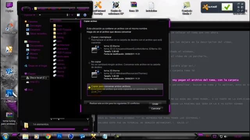The height and width of the screenshot is (140, 250).
Task: Launch the media player taskbar icon
Action: click(36, 136)
